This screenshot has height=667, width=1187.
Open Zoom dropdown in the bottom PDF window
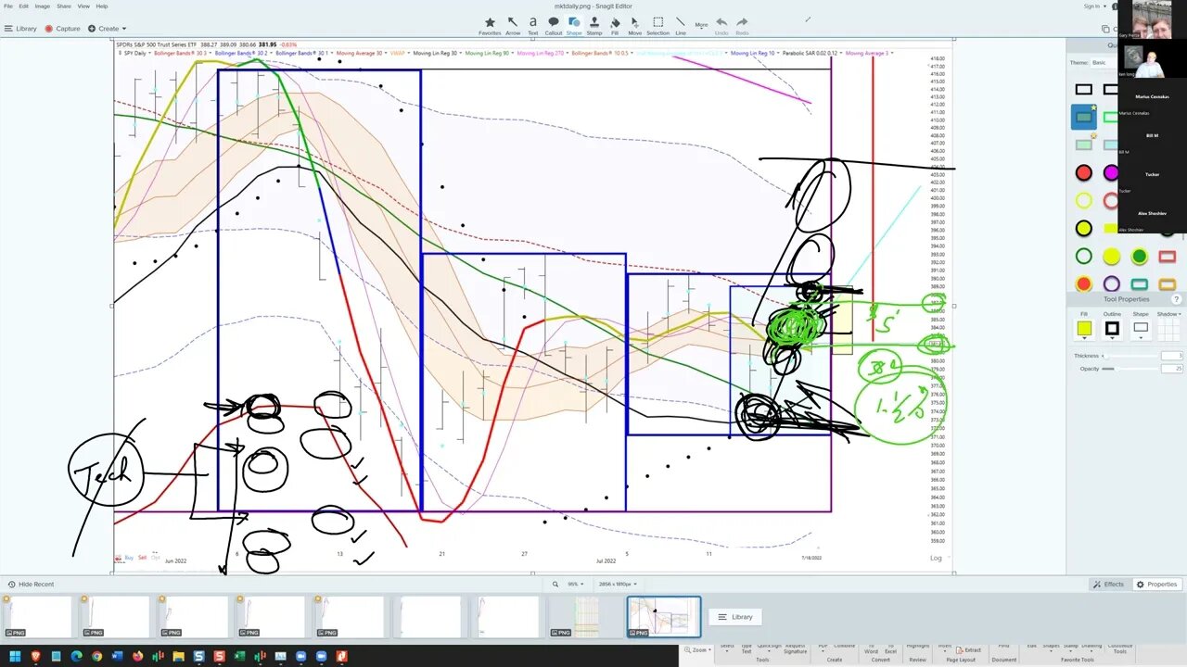(x=697, y=650)
